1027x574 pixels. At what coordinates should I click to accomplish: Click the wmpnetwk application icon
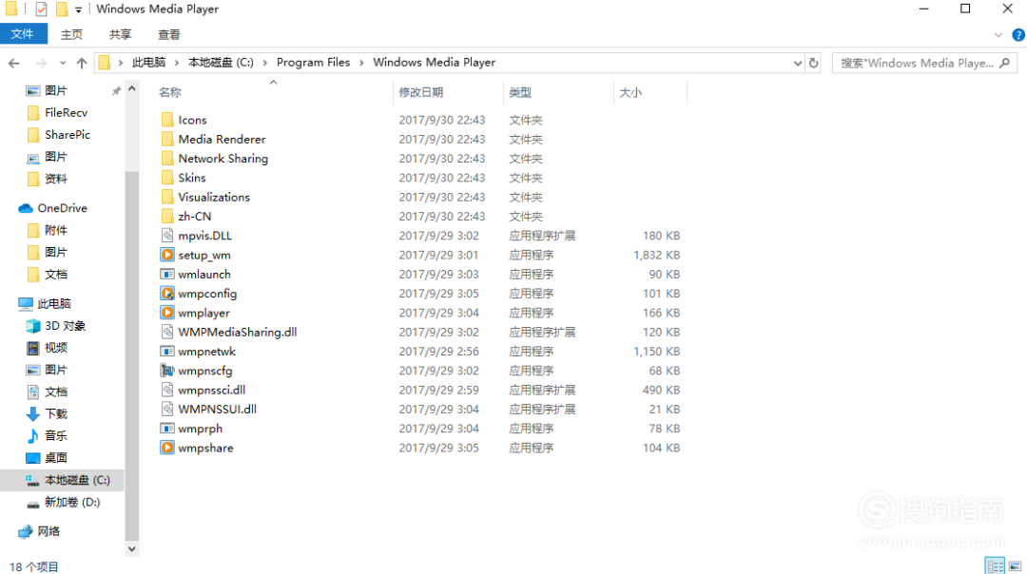167,352
